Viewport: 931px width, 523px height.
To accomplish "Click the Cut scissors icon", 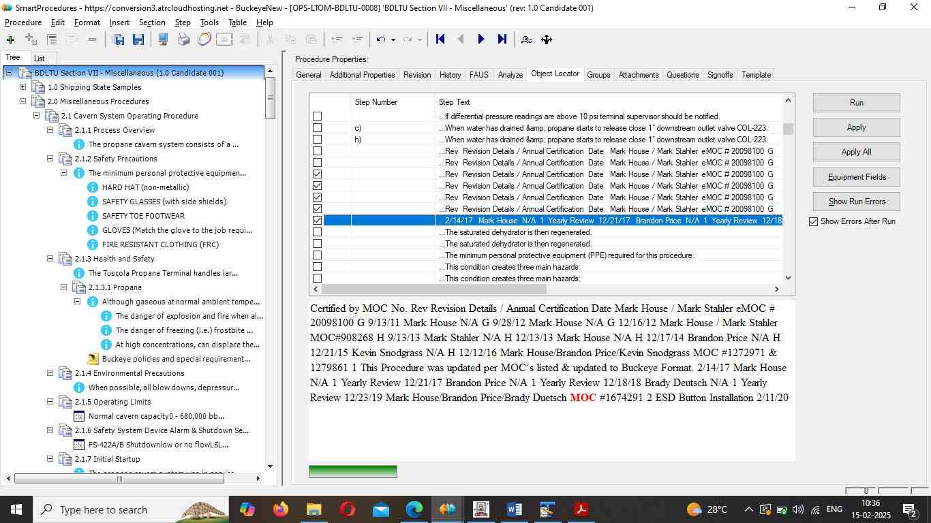I will [x=270, y=39].
